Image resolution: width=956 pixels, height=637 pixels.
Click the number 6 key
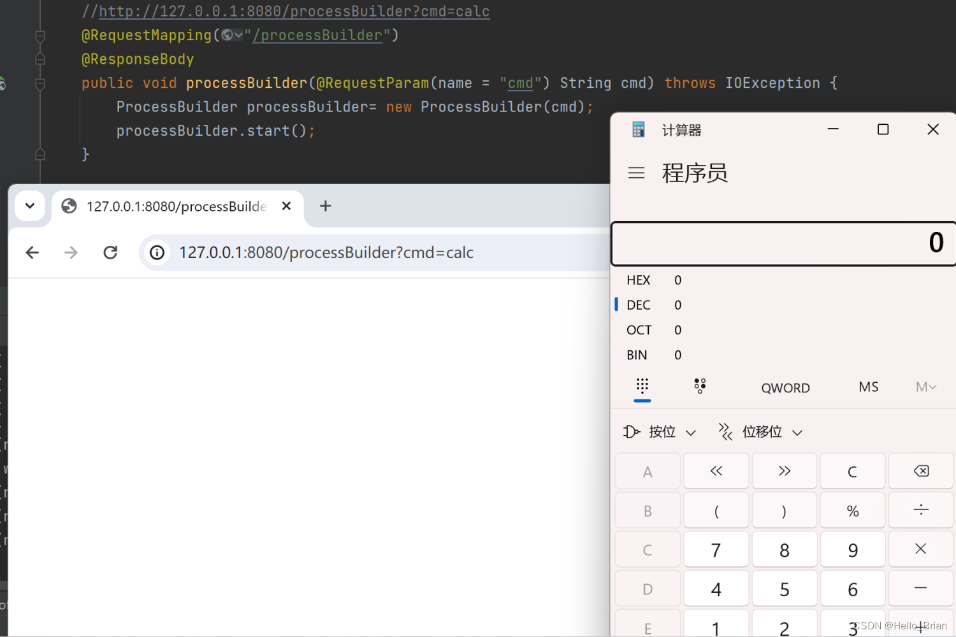click(x=853, y=588)
